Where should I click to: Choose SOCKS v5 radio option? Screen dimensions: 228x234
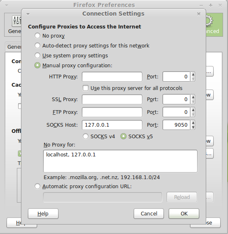(x=123, y=137)
